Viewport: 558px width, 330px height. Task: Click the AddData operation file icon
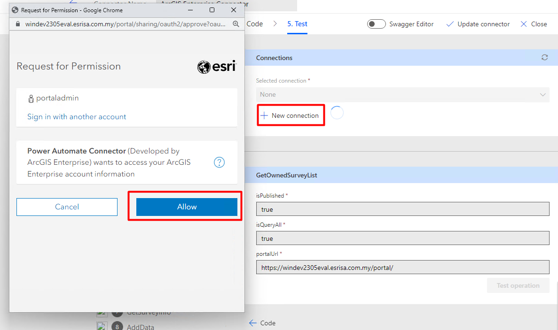coord(102,326)
